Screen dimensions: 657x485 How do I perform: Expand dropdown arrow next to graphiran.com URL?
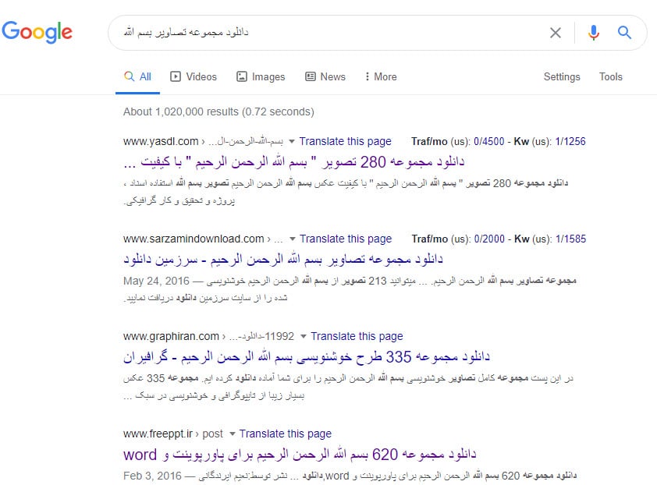click(304, 337)
